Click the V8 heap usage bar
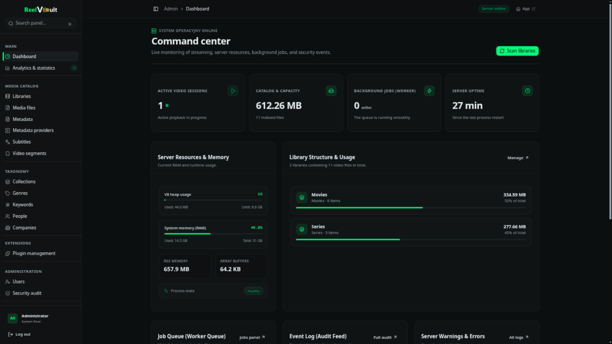Viewport: 612px width, 344px height. 213,200
